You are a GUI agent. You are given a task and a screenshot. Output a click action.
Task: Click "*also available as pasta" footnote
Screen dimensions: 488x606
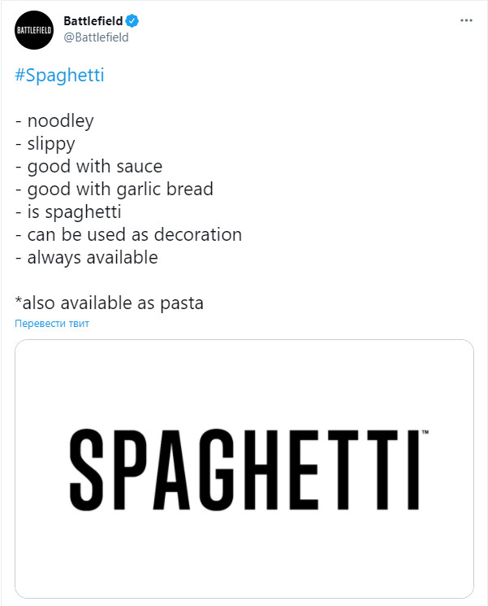click(109, 303)
